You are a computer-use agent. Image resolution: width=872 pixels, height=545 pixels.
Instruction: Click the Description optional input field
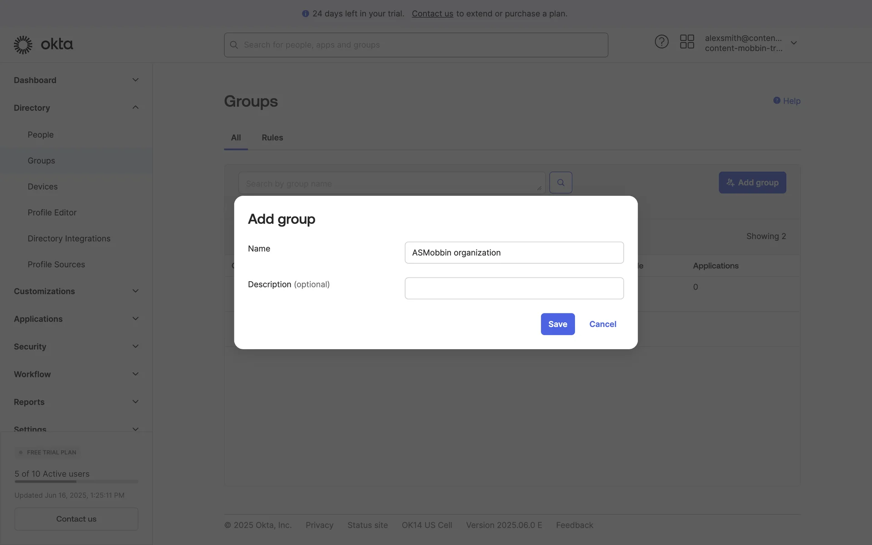tap(514, 288)
